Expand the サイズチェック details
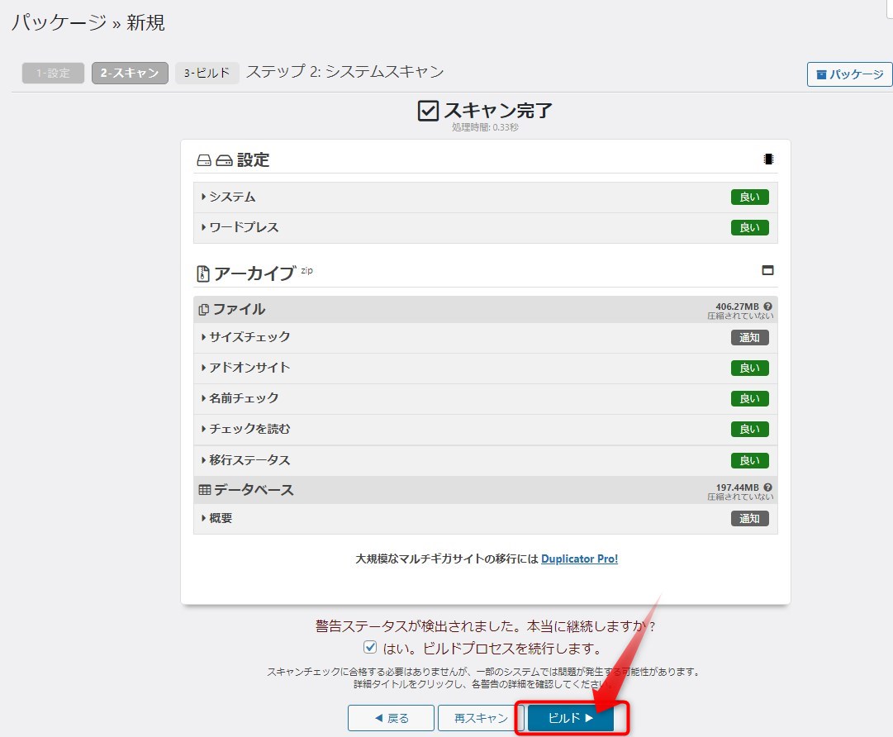The image size is (893, 737). [x=485, y=337]
